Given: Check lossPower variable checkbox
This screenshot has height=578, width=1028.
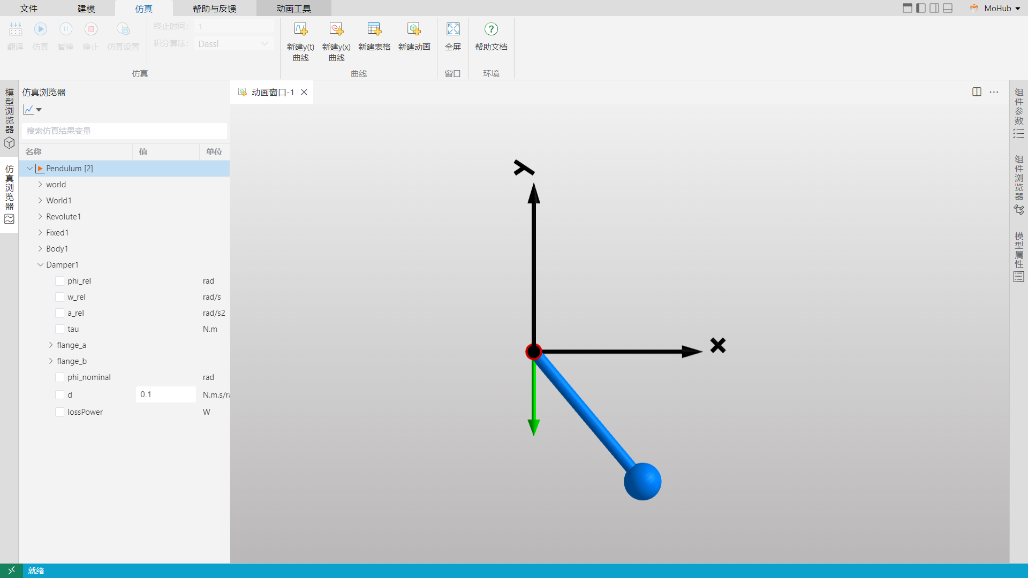Looking at the screenshot, I should (x=59, y=412).
